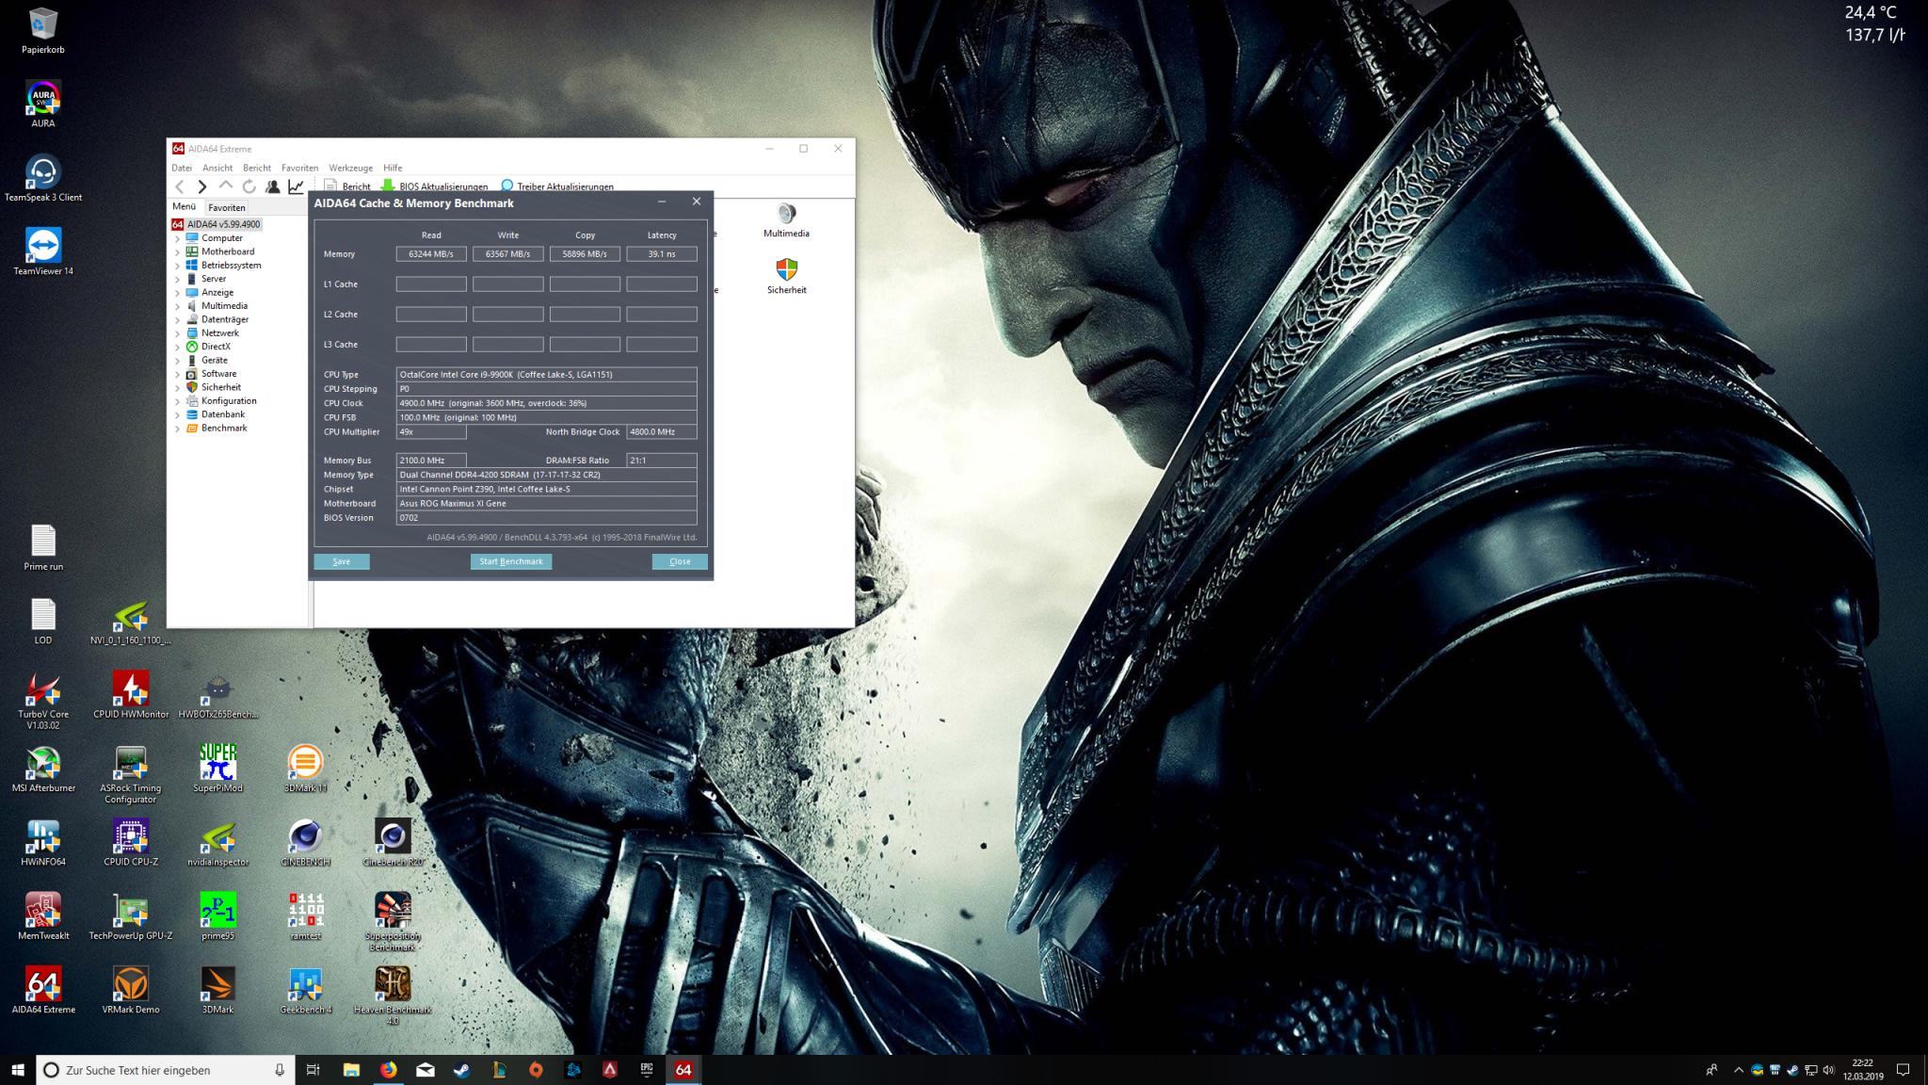Screen dimensions: 1928x1085
Task: Expand the Betriebssystem tree node
Action: tap(177, 266)
